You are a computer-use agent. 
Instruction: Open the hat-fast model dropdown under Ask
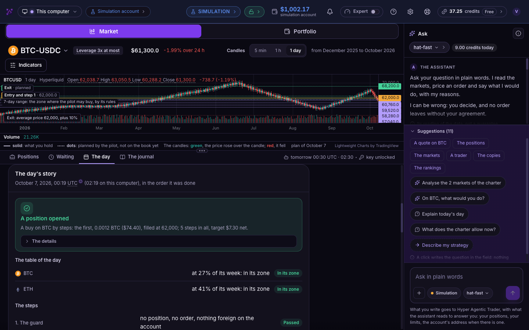pos(425,47)
